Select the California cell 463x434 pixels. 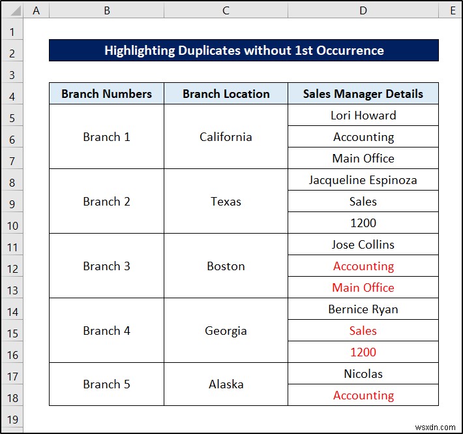[x=226, y=137]
